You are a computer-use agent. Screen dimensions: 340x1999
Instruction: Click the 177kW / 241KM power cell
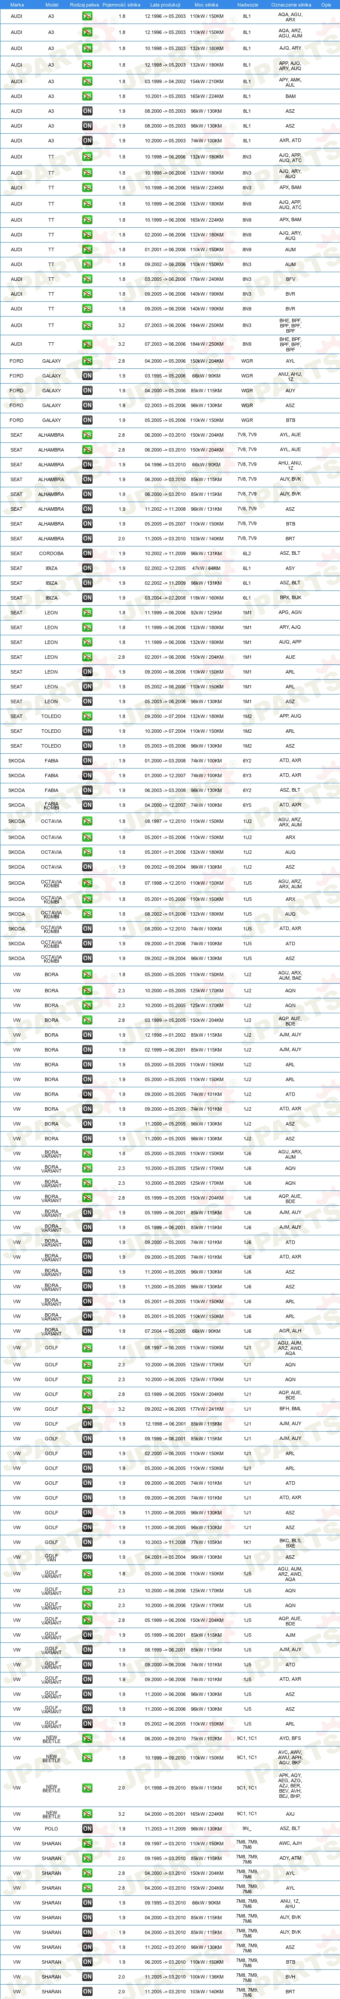206,1409
